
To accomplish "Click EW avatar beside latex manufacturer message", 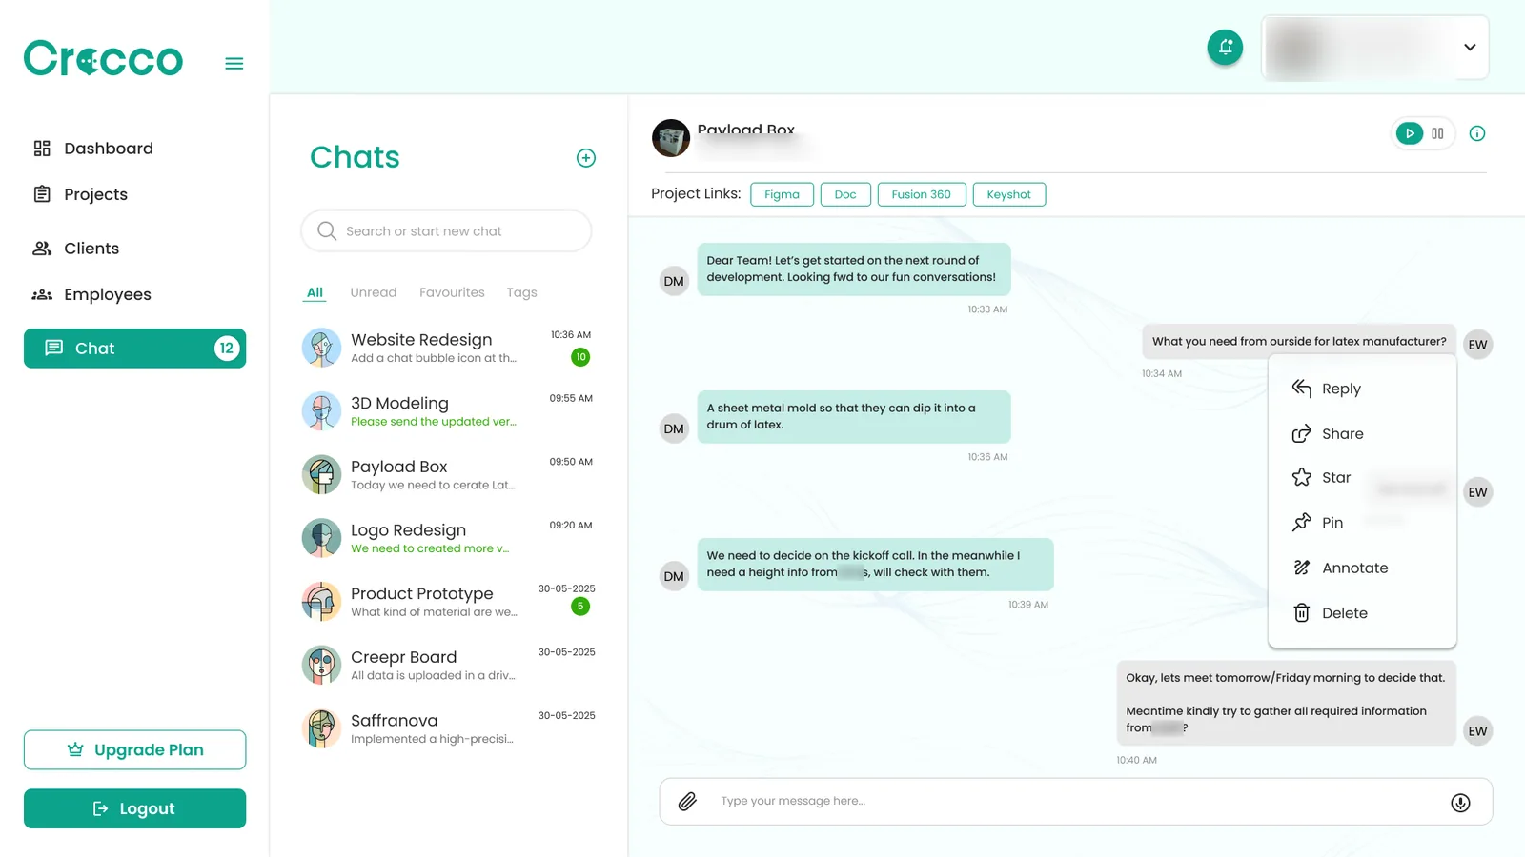I will [1477, 345].
